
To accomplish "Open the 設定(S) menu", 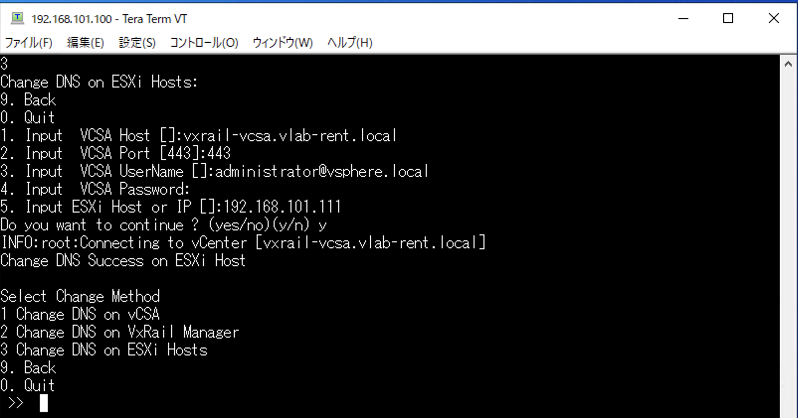I will 137,43.
